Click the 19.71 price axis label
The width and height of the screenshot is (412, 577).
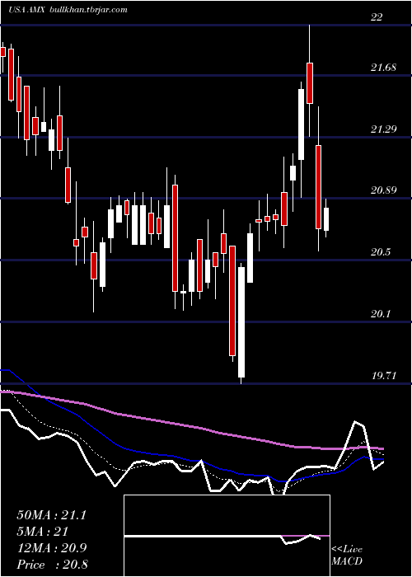tap(384, 376)
